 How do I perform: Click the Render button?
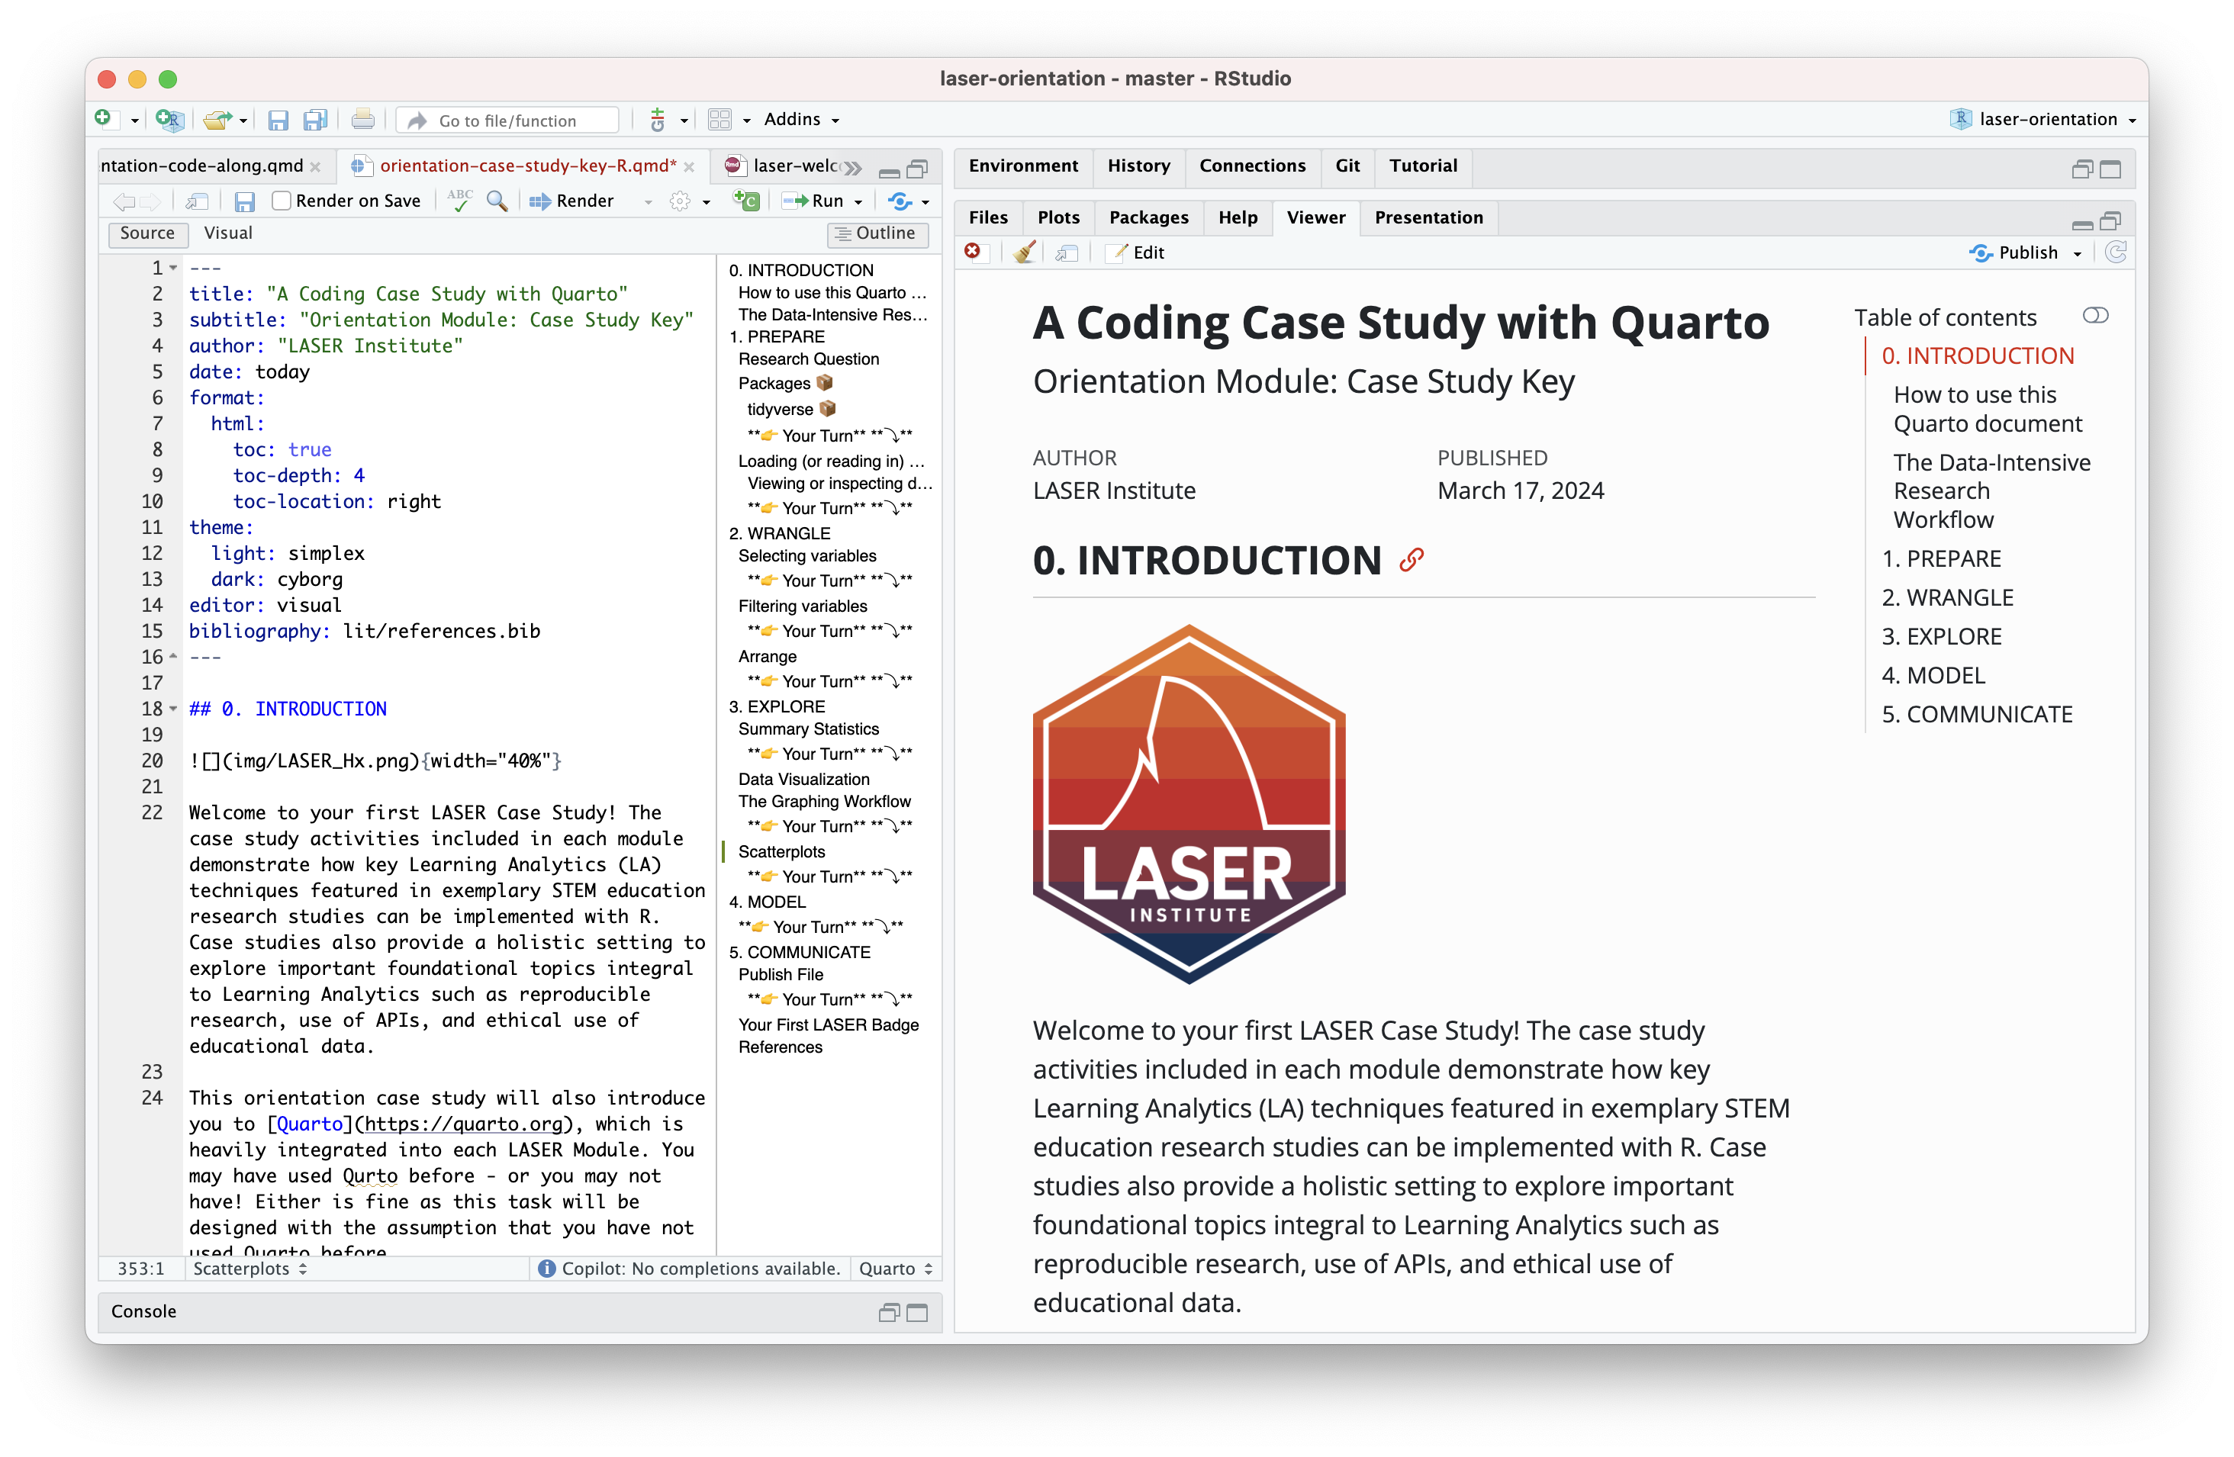(x=572, y=201)
